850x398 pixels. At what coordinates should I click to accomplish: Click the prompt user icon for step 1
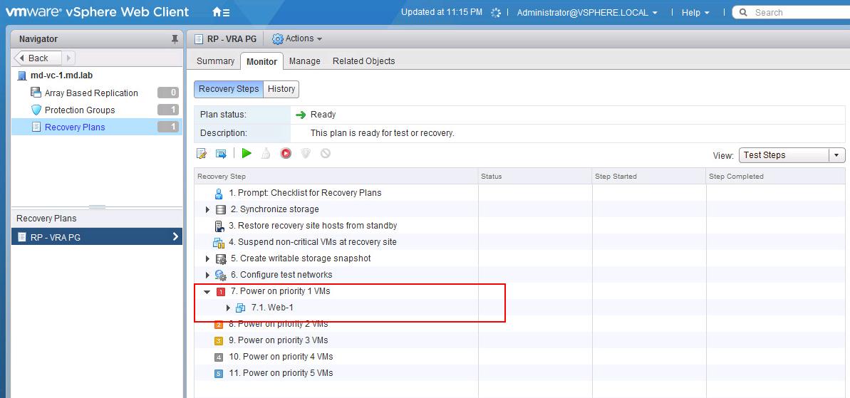coord(219,194)
